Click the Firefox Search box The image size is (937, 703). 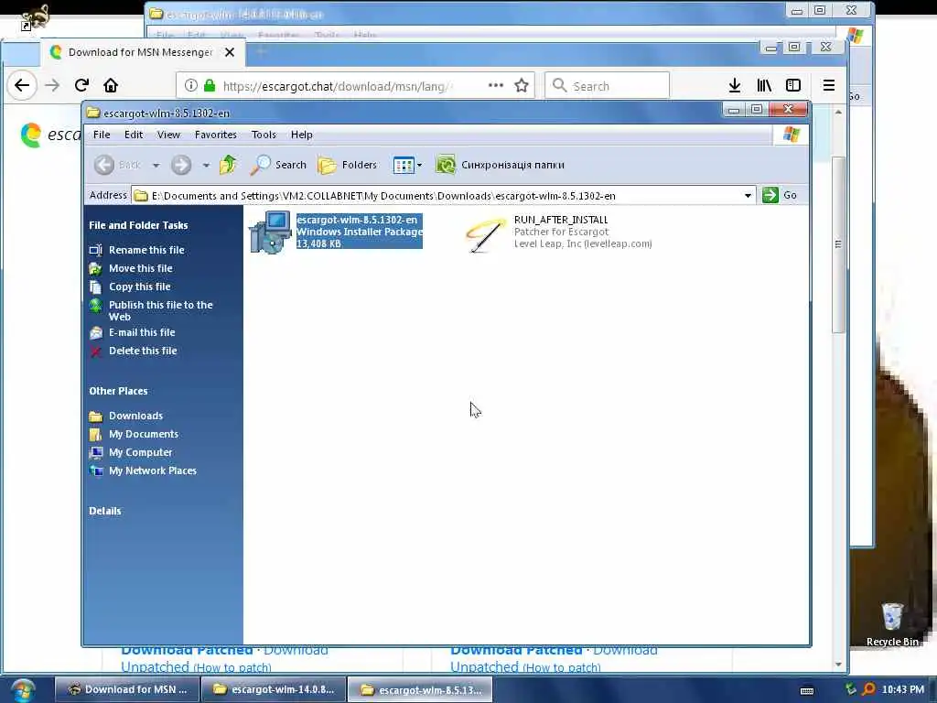[x=608, y=85]
